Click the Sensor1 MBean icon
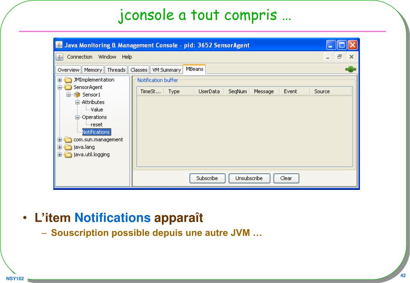This screenshot has width=410, height=283. coord(77,95)
